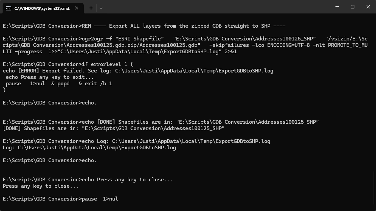Click the final "pause 1>nul" prompt line
376x211 pixels.
click(x=60, y=199)
